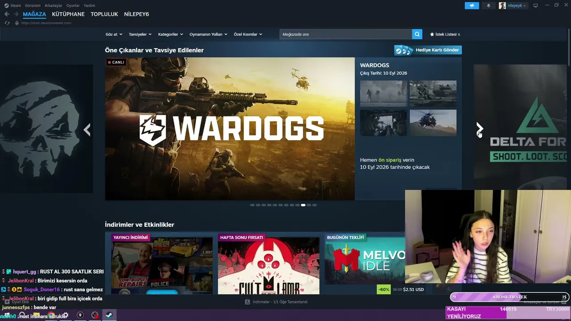Click the WARDOGS main featured banner
The width and height of the screenshot is (571, 321).
coord(230,128)
